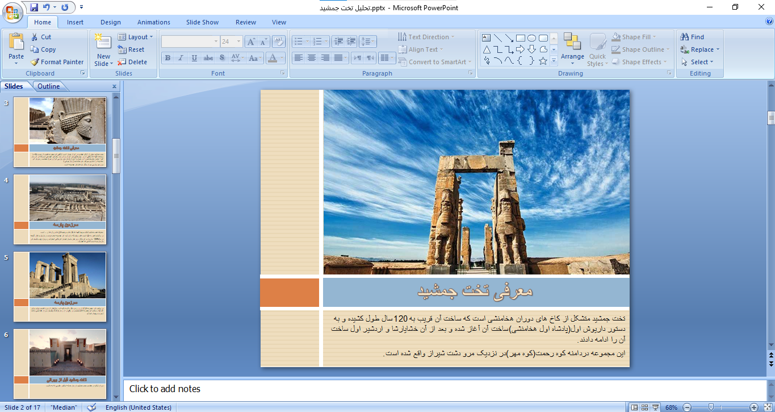775x412 pixels.
Task: Open PowerPoint Help question mark icon
Action: (769, 22)
